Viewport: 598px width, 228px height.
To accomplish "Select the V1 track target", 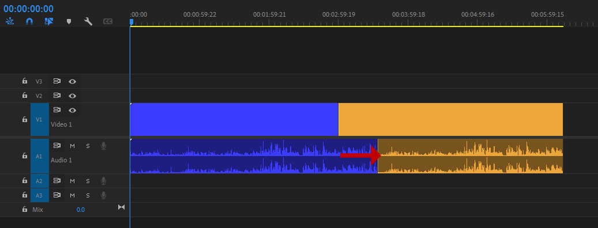I will [40, 120].
